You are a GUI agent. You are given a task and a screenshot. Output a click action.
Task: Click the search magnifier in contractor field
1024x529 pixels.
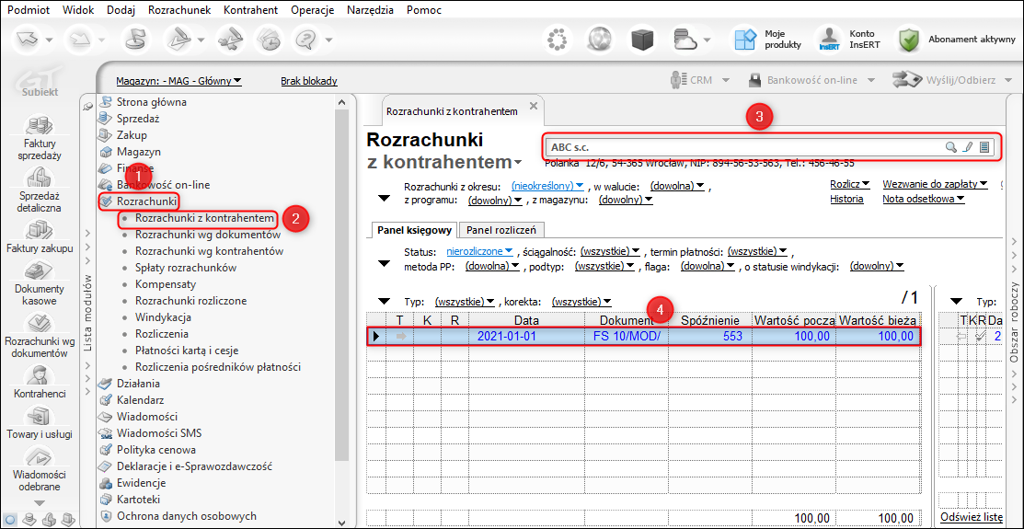pyautogui.click(x=950, y=147)
